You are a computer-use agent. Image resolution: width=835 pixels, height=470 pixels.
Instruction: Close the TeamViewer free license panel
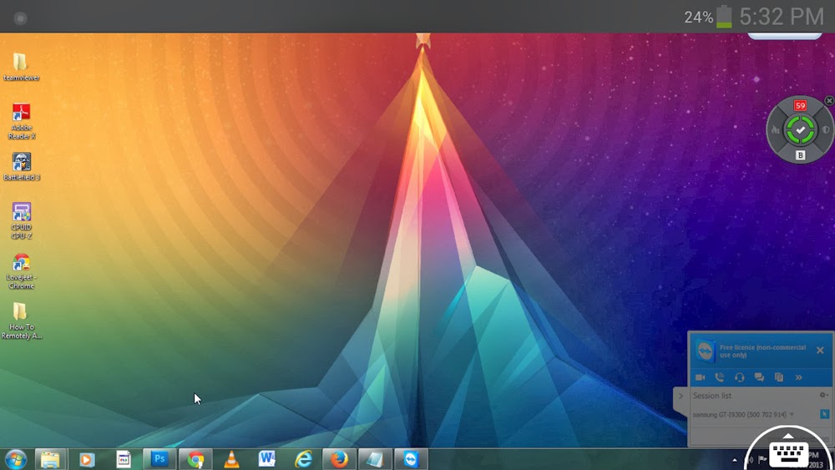[x=820, y=351]
